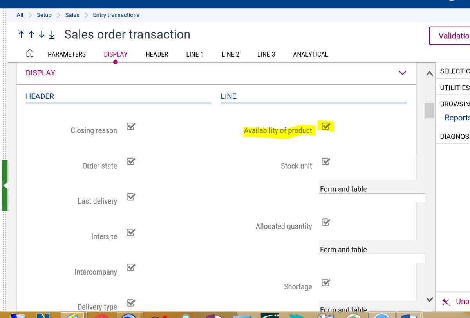470x318 pixels.
Task: Disable the Availability of product checkbox
Action: tap(325, 126)
